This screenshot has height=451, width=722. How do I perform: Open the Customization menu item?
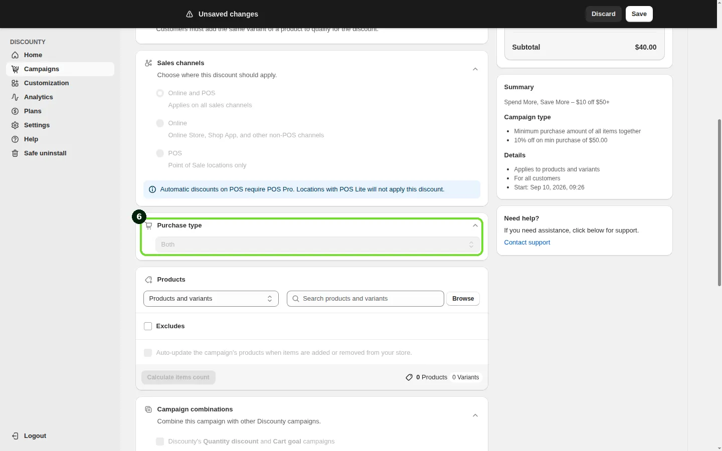60,83
